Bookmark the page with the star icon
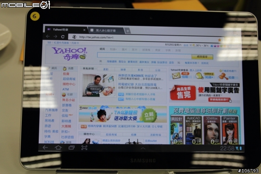Image resolution: width=261 pixels, height=174 pixels. tap(219, 40)
